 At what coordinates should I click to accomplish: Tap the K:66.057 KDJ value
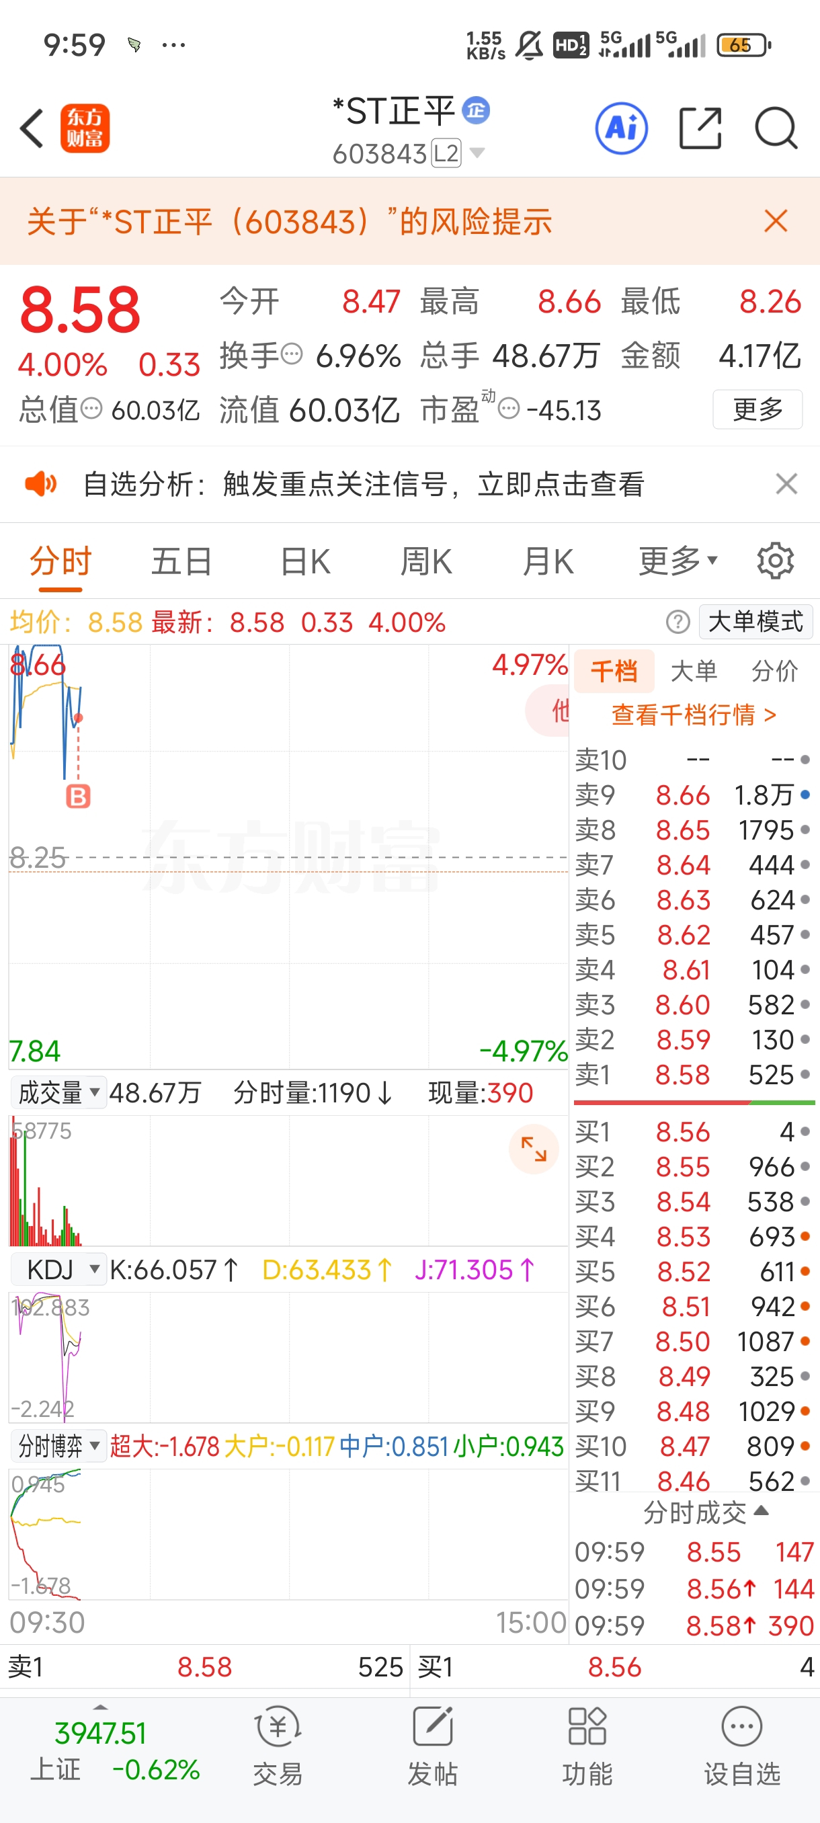point(174,1270)
